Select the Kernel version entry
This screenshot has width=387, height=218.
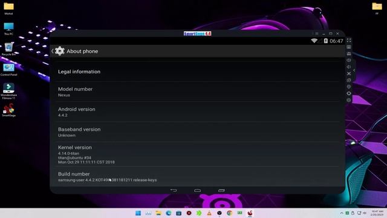pos(198,154)
